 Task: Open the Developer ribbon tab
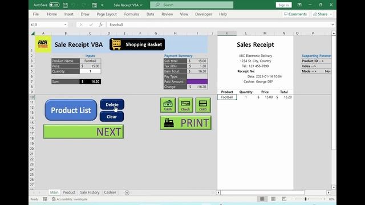click(204, 14)
